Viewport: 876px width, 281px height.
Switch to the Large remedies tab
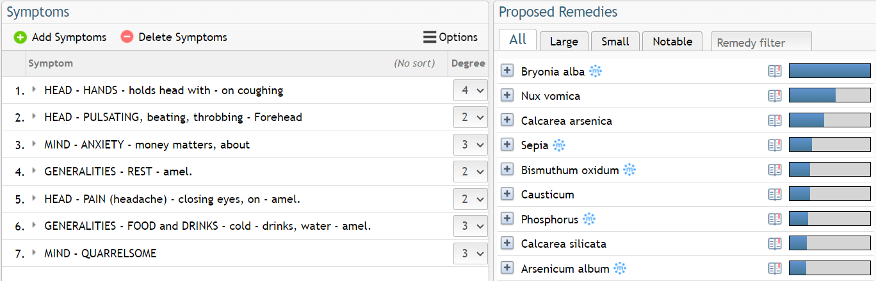564,41
